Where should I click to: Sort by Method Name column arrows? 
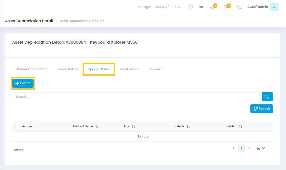(x=97, y=126)
